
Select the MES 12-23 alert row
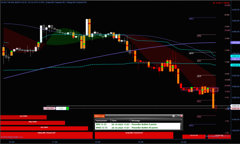[x=137, y=124]
